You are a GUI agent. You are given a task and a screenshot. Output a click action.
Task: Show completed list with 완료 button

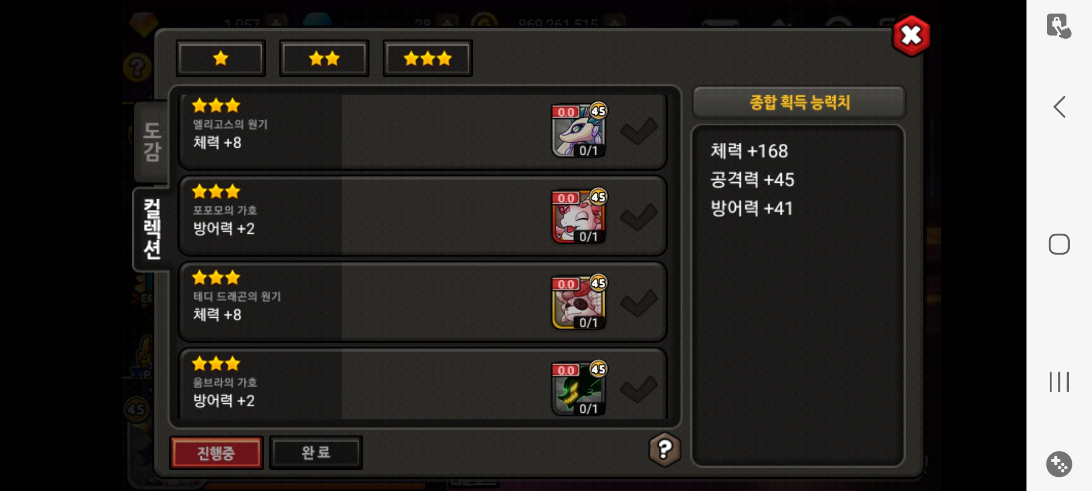(x=316, y=453)
